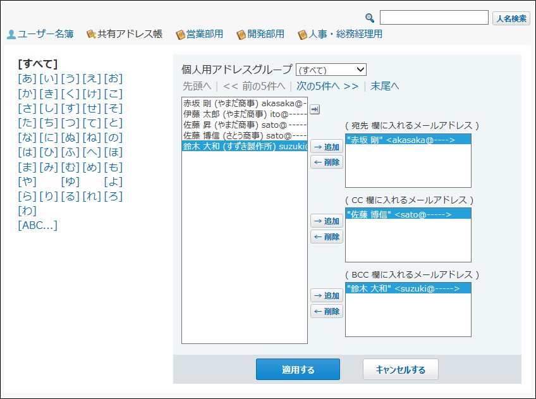This screenshot has height=399, width=536.
Task: Filter names by [ABC...] index
Action: coord(38,225)
